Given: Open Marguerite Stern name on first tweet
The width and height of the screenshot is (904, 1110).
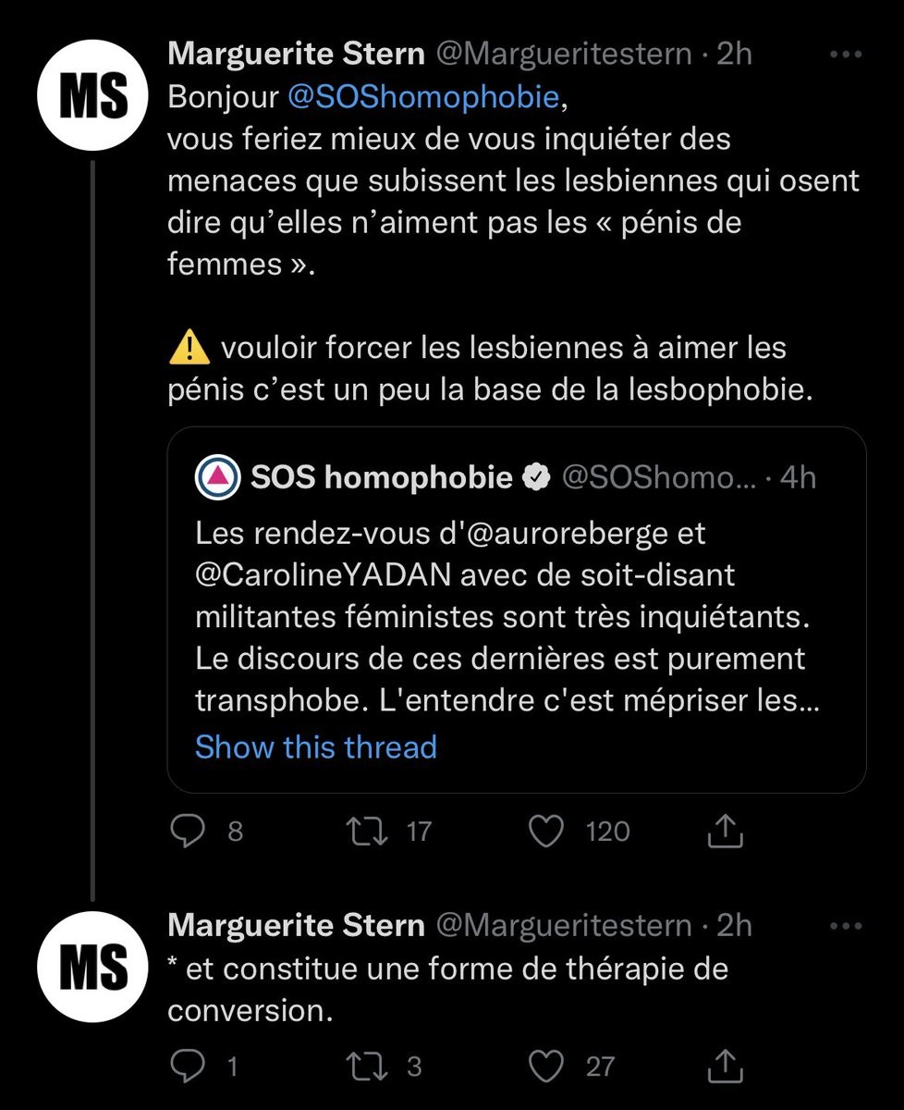Looking at the screenshot, I should coord(296,55).
